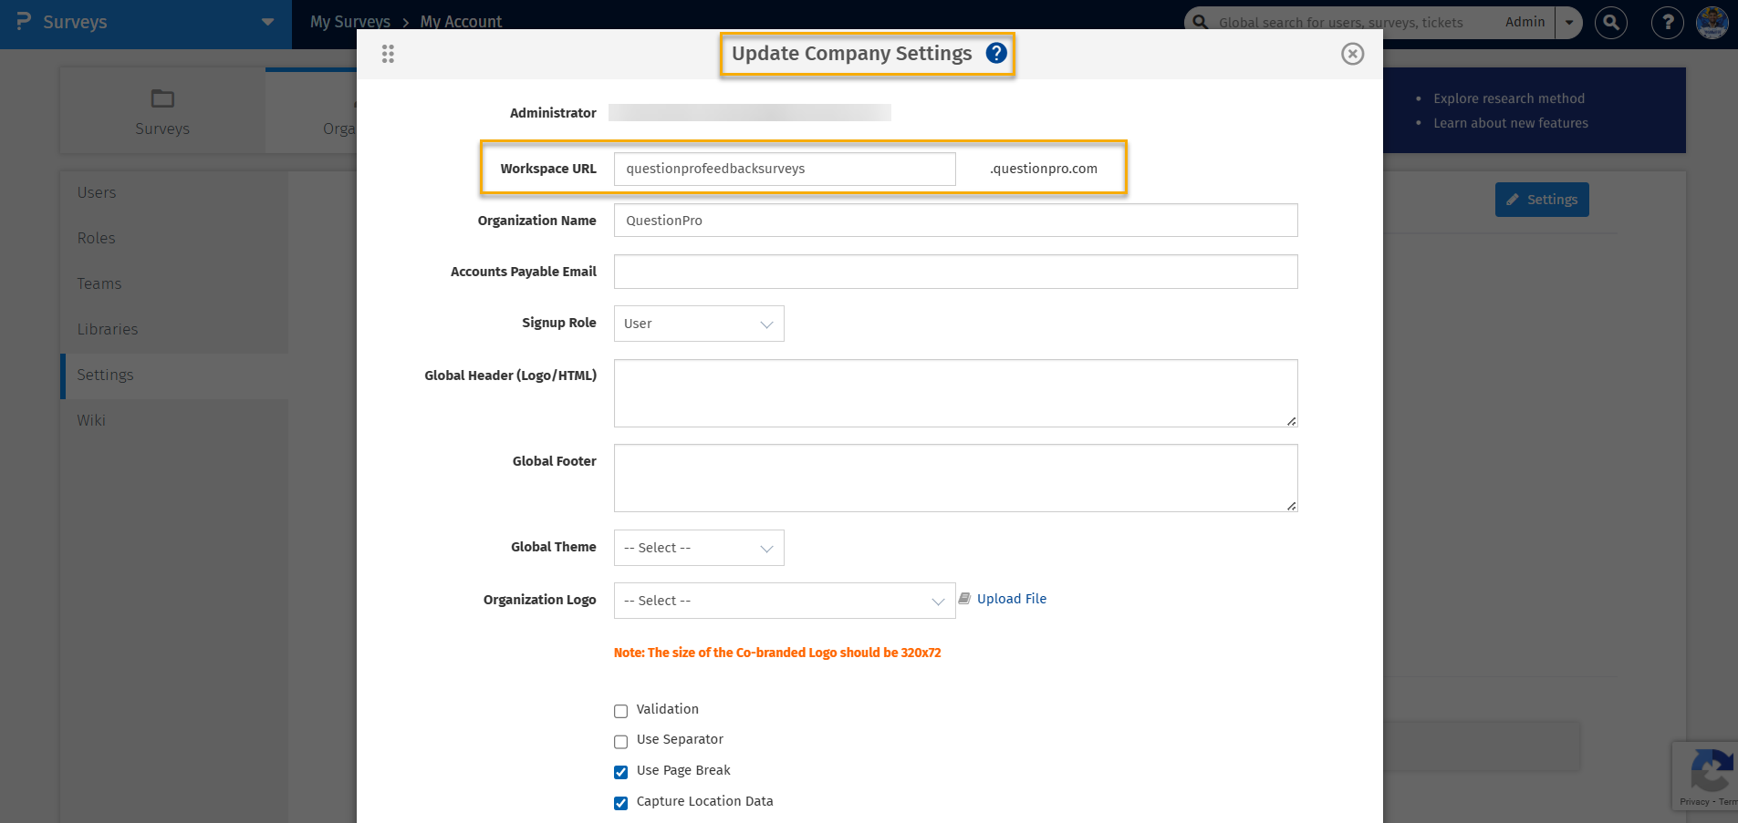Select Users in the left sidebar
This screenshot has width=1738, height=823.
tap(97, 193)
